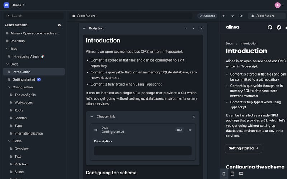
Task: Open Twitter link in preview header
Action: coord(279,28)
